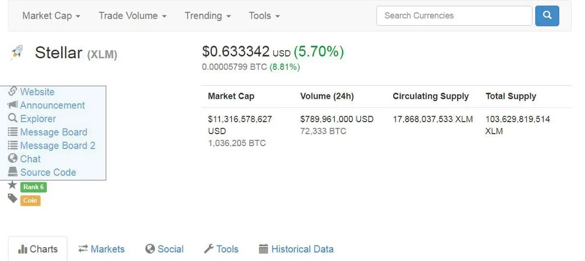Click the blue search magnifier button
Image resolution: width=585 pixels, height=261 pixels.
(547, 15)
